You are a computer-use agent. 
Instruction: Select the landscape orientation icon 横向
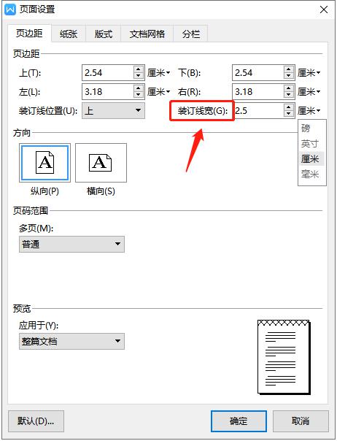click(x=101, y=163)
